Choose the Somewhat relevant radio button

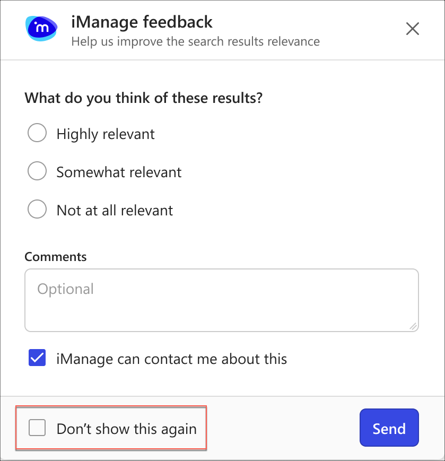37,171
